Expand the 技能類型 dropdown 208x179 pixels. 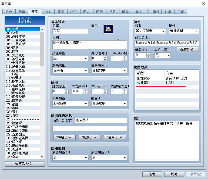70,58
